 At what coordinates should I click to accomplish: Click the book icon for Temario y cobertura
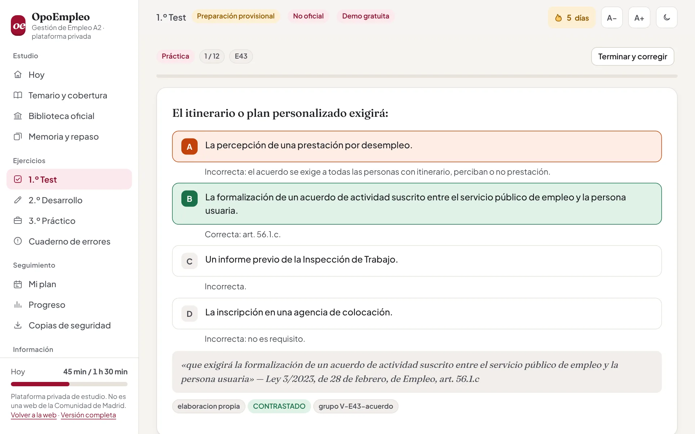[18, 95]
